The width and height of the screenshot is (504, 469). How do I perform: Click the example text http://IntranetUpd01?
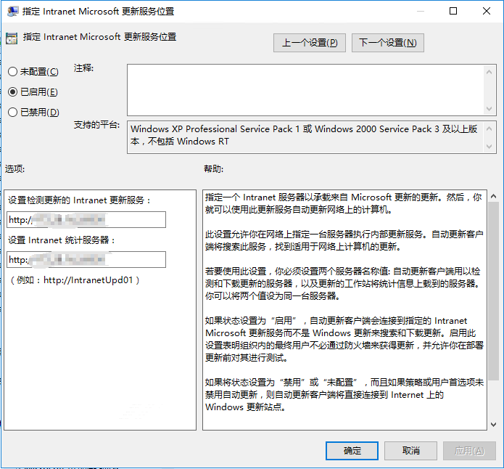pyautogui.click(x=88, y=280)
